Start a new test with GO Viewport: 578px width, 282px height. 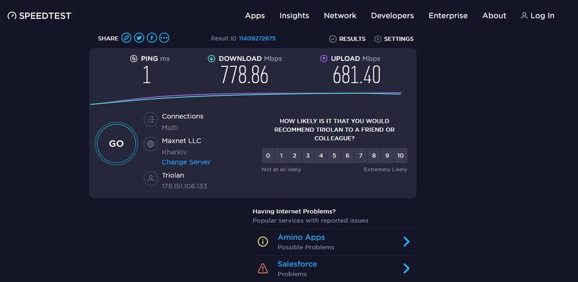point(116,144)
